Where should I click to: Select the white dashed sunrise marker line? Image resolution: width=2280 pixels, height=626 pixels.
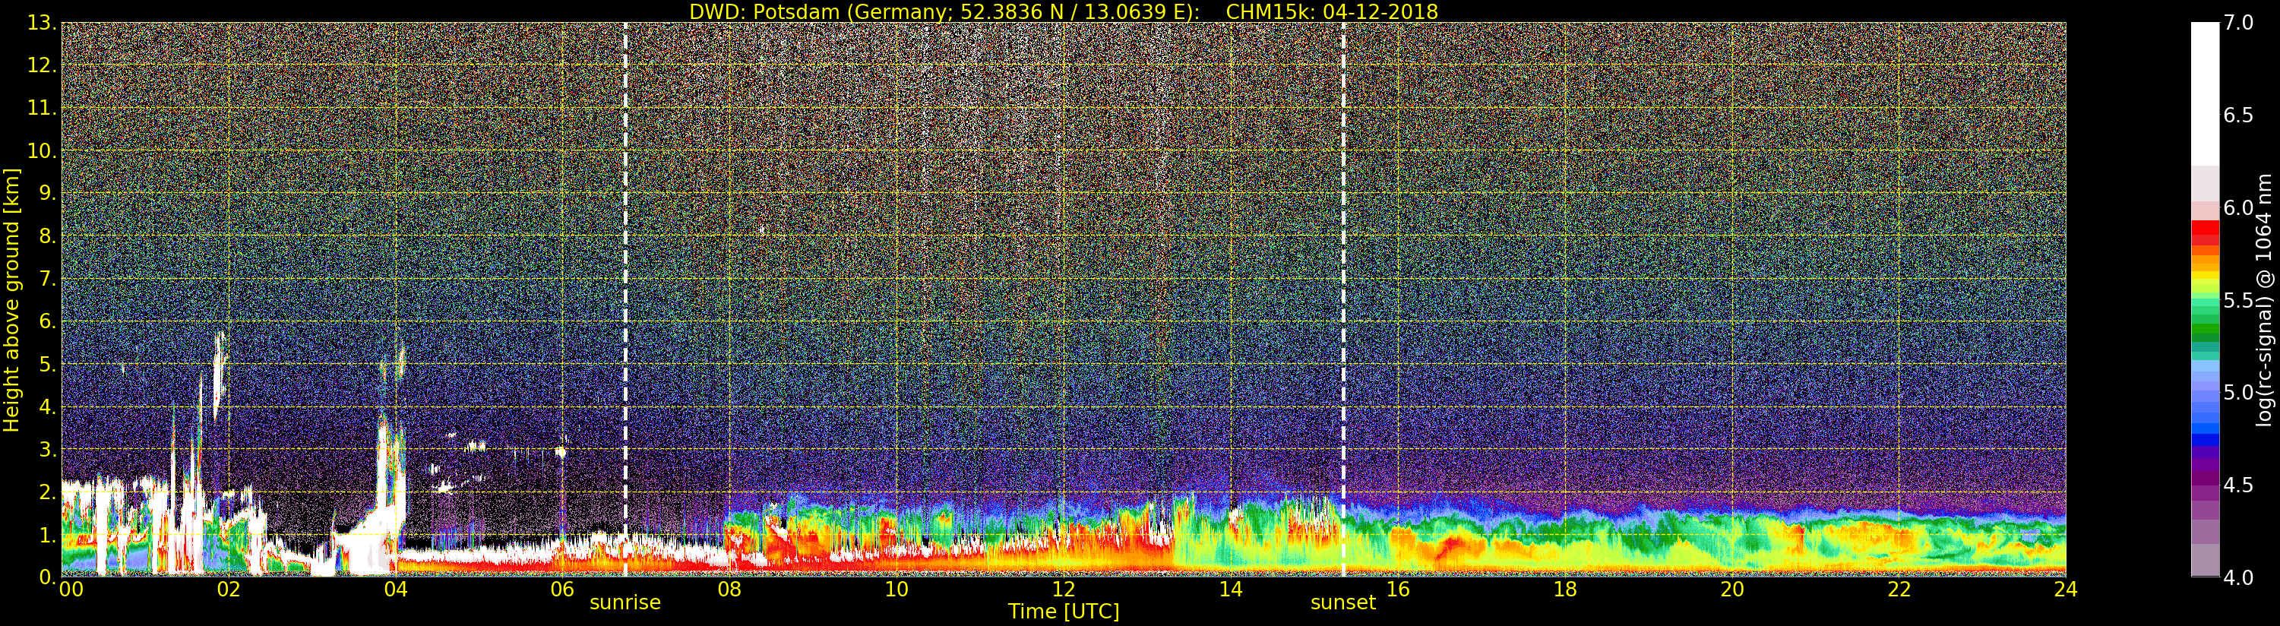coord(625,299)
